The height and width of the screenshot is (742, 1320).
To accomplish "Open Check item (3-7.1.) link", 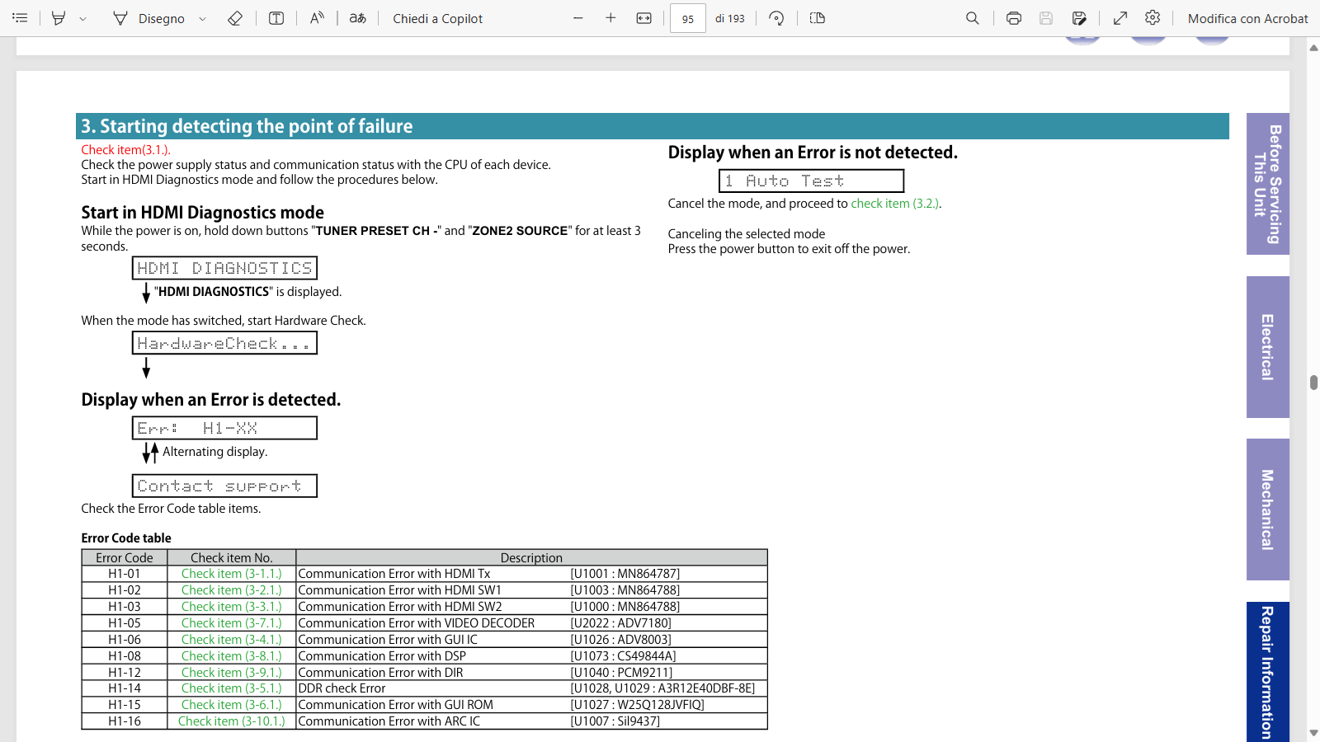I will (232, 623).
